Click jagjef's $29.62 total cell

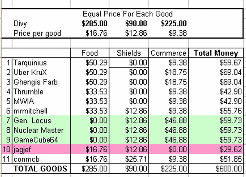216,149
